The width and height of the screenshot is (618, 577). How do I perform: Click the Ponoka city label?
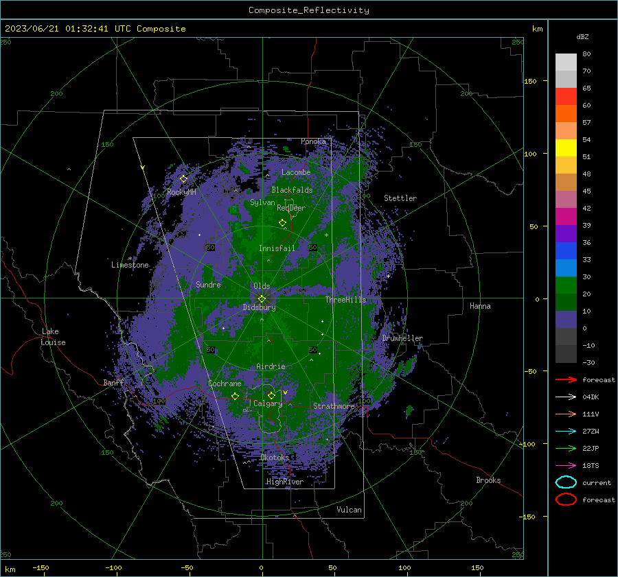click(x=313, y=141)
